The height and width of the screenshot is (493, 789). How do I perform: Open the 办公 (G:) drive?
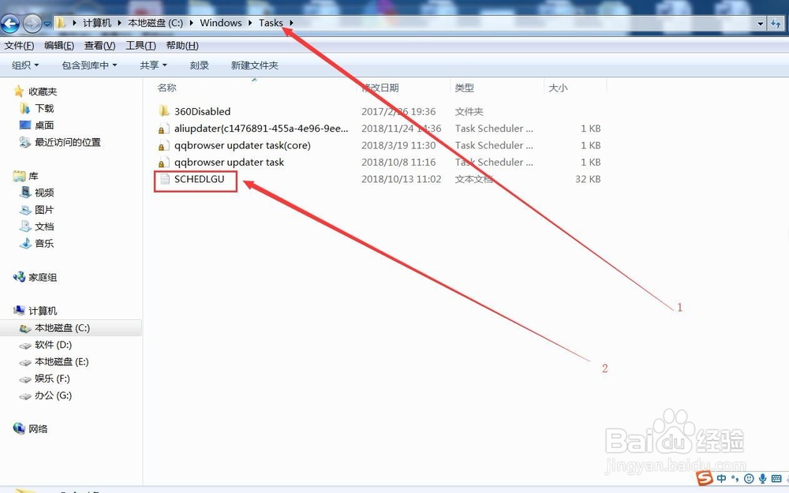coord(54,395)
